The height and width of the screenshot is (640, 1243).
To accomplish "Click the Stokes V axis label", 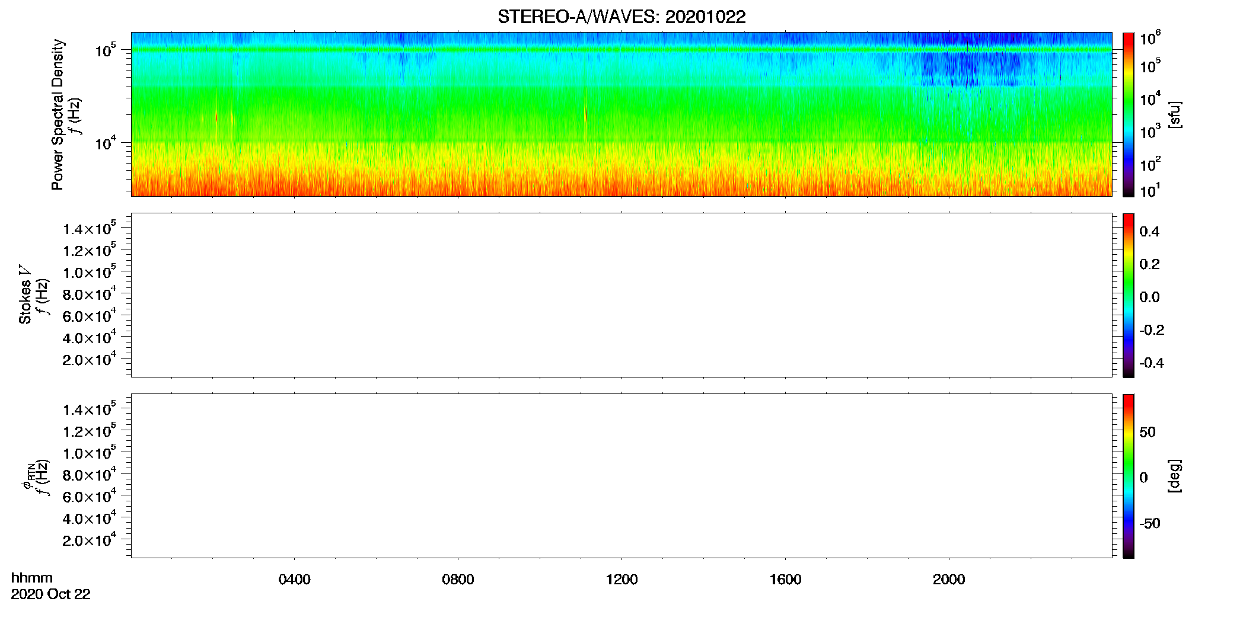I will (x=25, y=295).
